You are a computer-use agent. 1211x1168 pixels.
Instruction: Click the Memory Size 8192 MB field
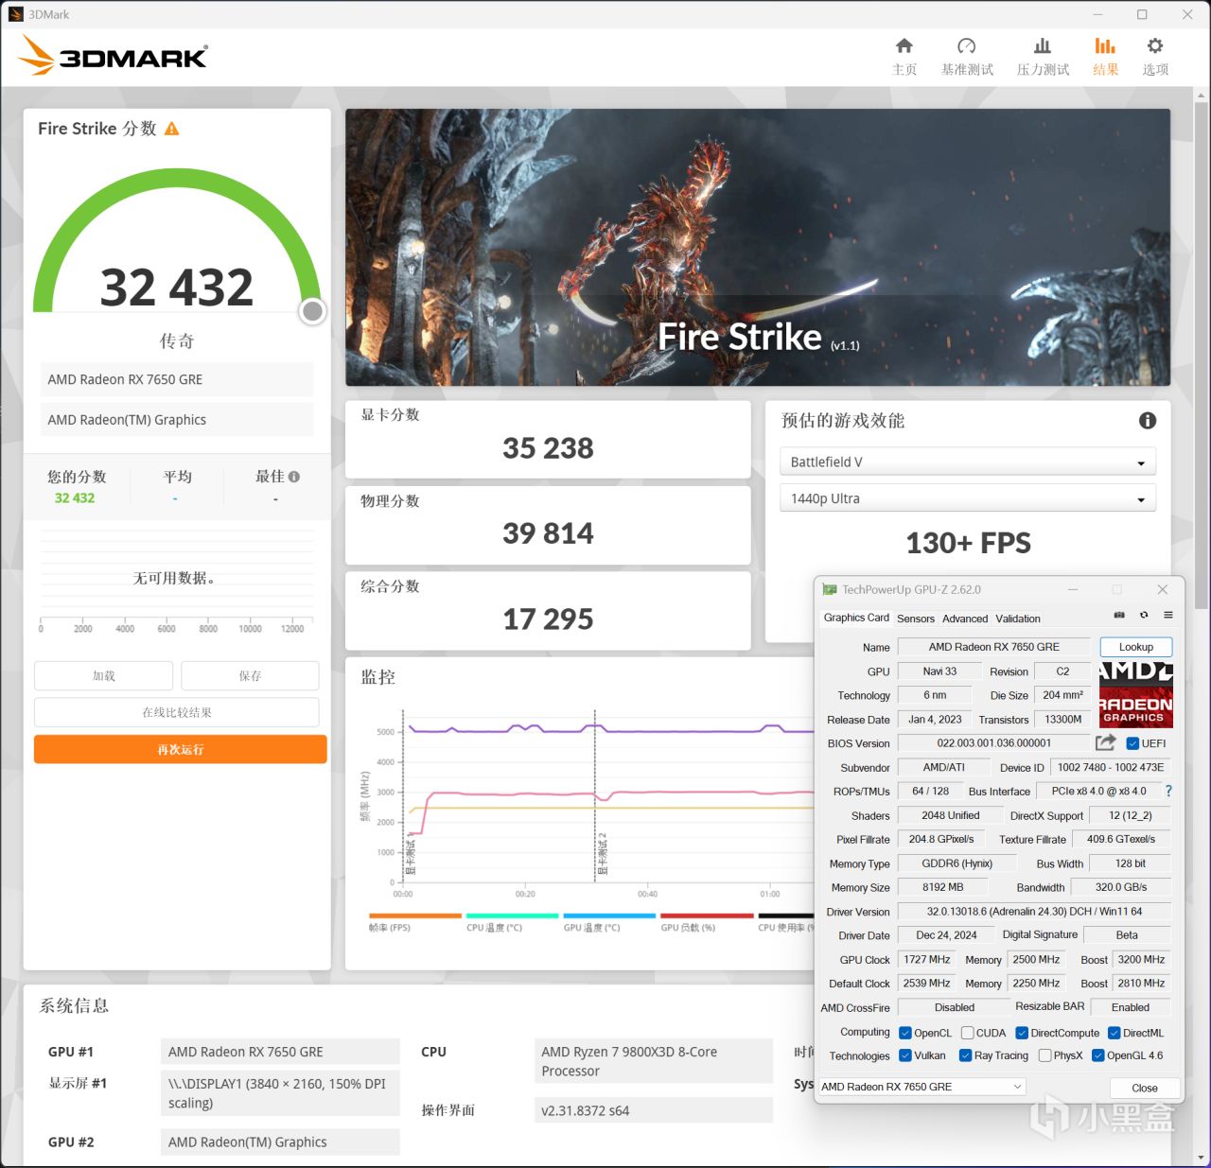(942, 887)
